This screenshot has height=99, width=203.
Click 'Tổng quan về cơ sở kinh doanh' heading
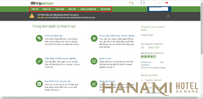click(x=153, y=28)
